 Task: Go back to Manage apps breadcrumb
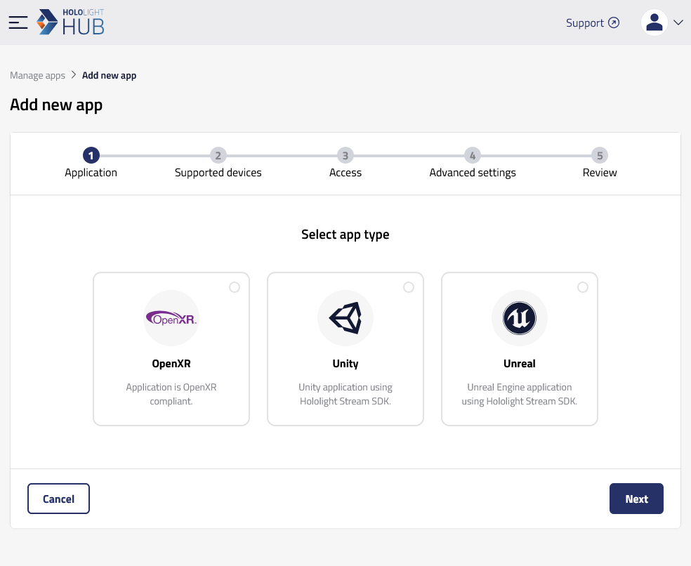pyautogui.click(x=37, y=75)
